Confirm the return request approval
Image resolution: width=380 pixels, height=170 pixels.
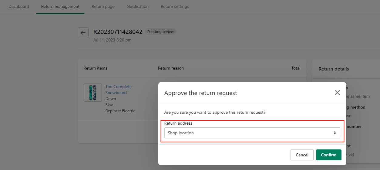[x=329, y=155]
